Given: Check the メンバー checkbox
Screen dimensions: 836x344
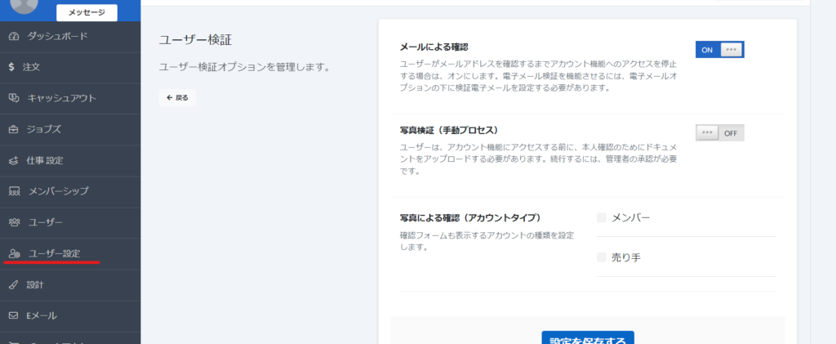Looking at the screenshot, I should (x=602, y=218).
